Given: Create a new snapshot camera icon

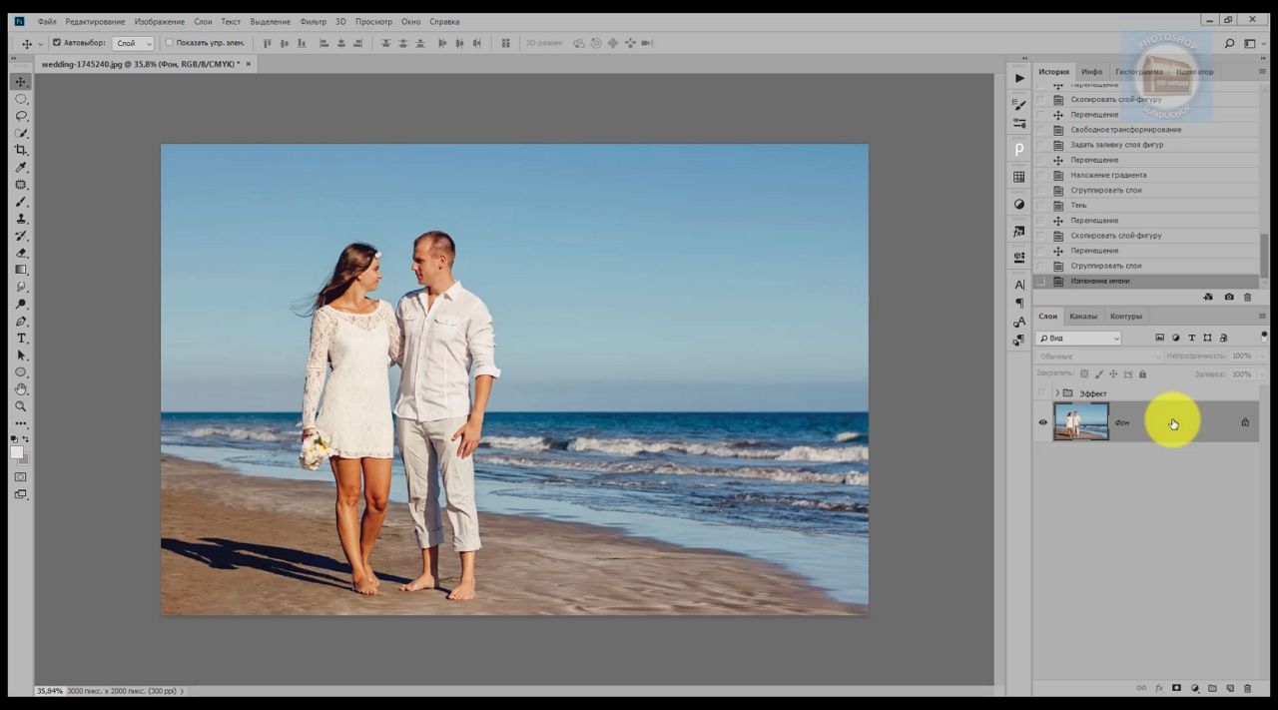Looking at the screenshot, I should (1228, 297).
